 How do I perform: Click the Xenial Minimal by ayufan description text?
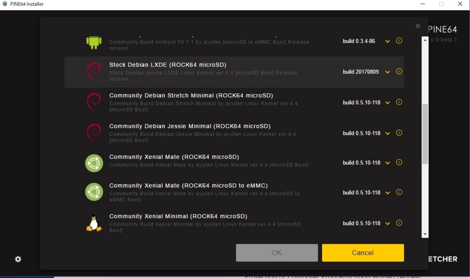205,227
